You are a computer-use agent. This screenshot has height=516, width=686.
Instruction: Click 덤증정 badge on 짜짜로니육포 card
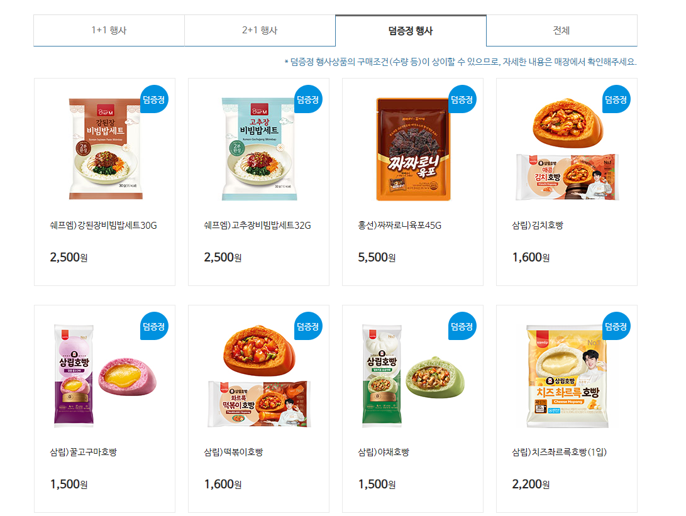(462, 99)
